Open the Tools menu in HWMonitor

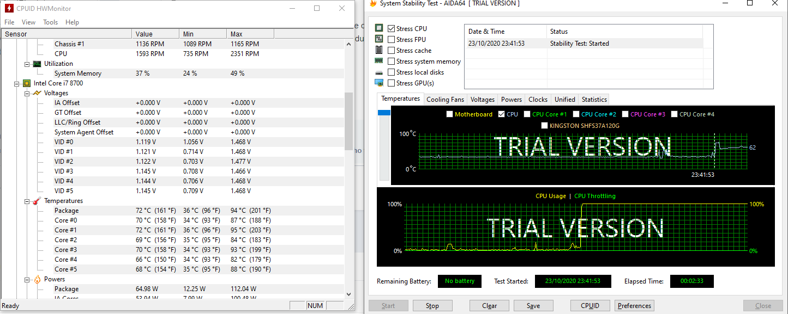[51, 22]
